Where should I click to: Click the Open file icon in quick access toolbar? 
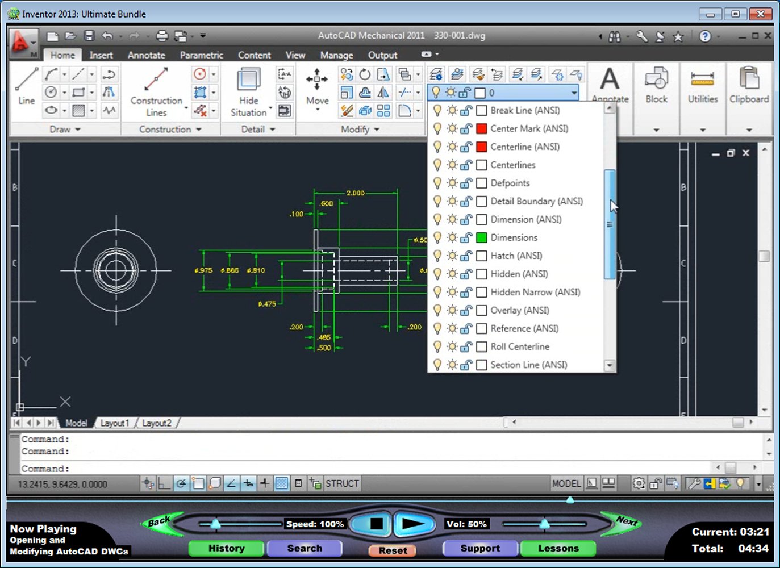click(x=70, y=36)
